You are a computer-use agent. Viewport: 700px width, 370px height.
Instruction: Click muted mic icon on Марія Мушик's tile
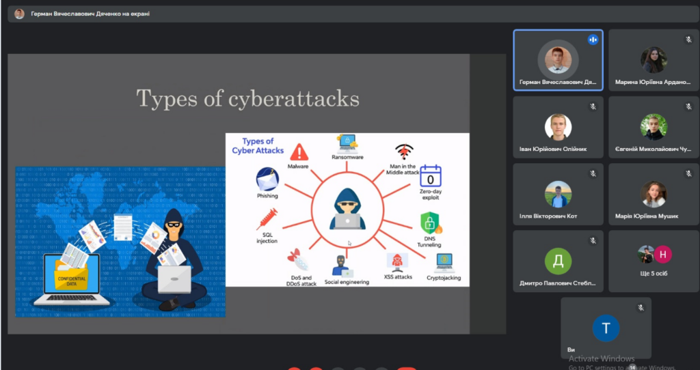coord(688,173)
